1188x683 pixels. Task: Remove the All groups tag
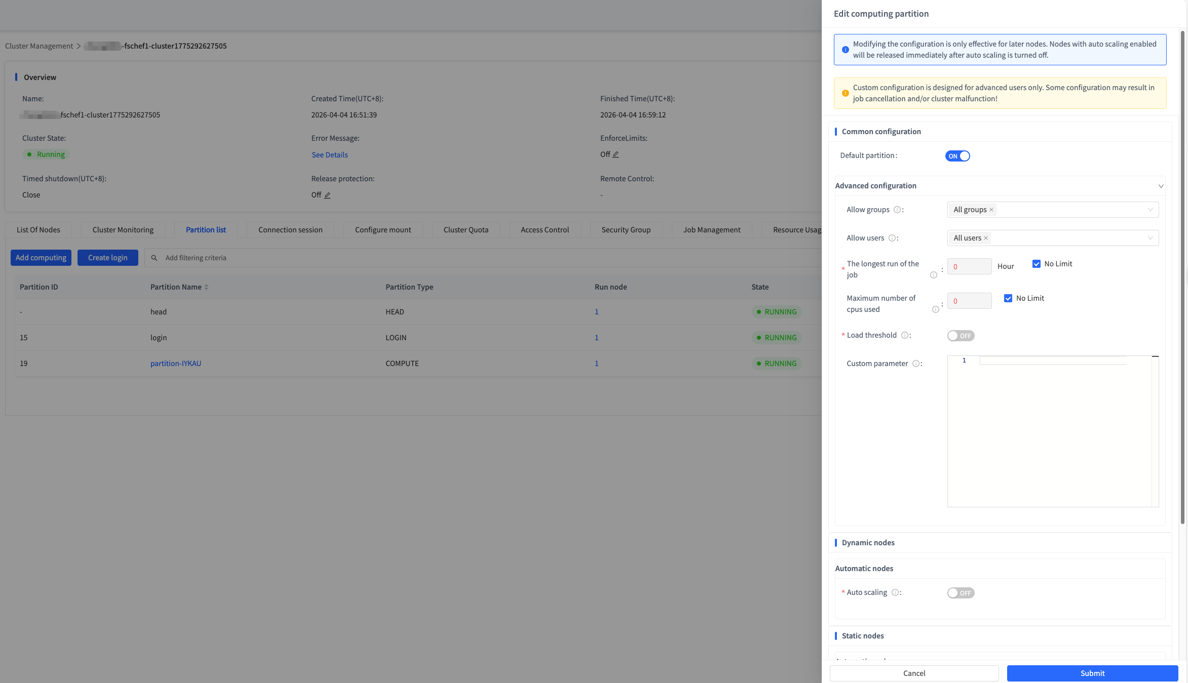[991, 210]
